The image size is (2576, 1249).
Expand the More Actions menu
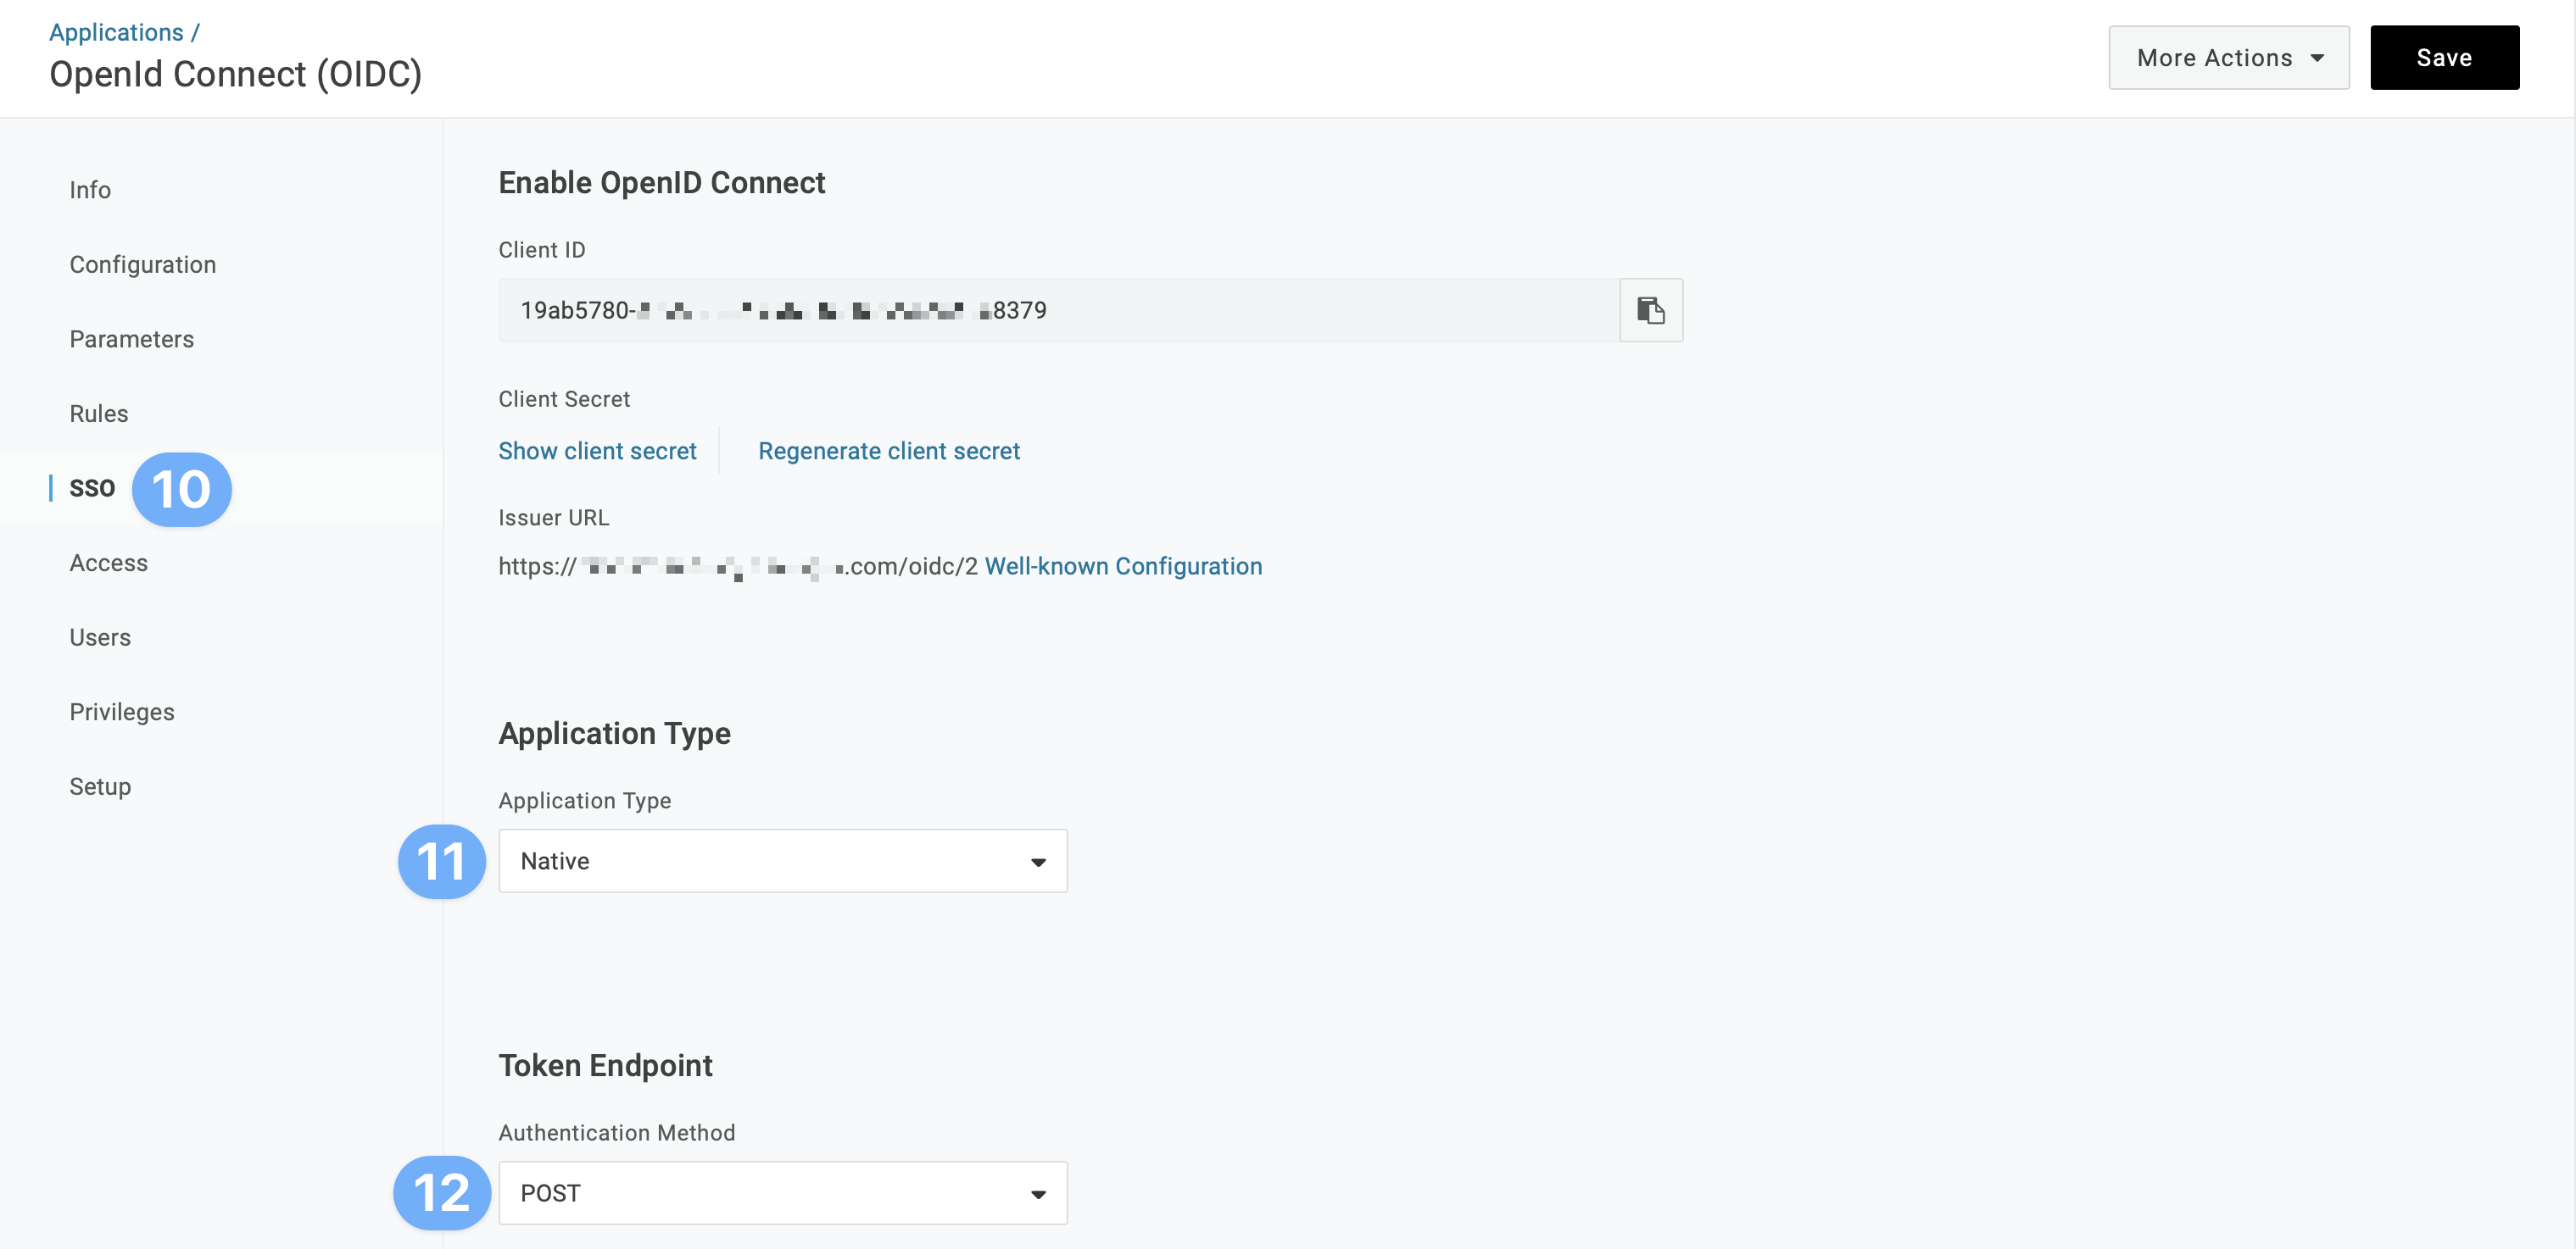point(2229,58)
